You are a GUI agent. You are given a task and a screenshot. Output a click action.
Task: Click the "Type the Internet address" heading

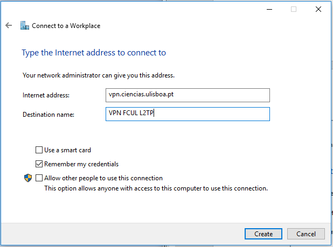pyautogui.click(x=94, y=53)
